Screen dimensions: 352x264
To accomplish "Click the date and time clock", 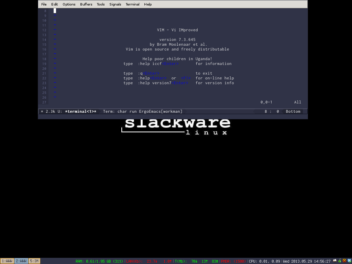I will (307, 261).
